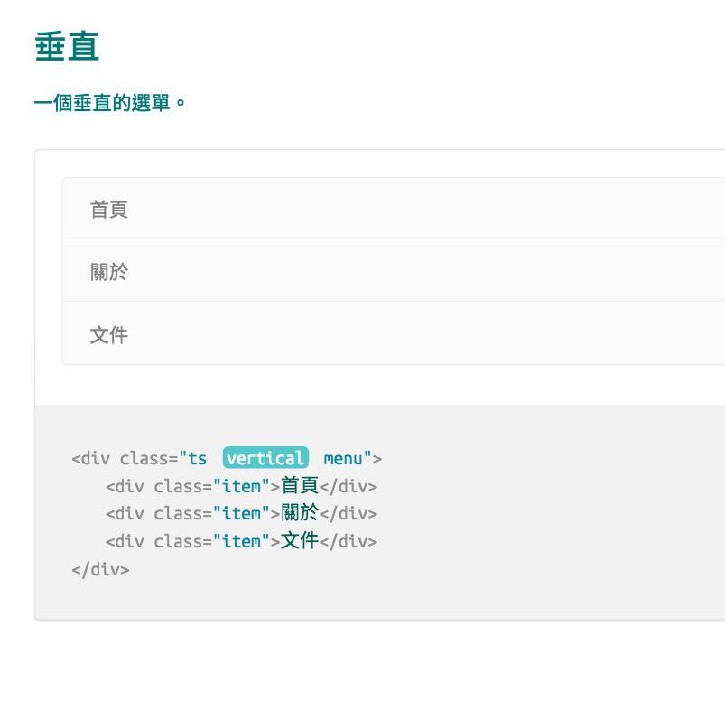Click the description 一個垂直的選單。
The height and width of the screenshot is (701, 725).
tap(110, 102)
